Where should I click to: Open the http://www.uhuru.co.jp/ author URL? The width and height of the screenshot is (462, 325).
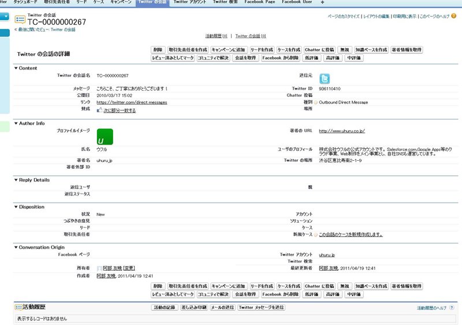pos(342,131)
